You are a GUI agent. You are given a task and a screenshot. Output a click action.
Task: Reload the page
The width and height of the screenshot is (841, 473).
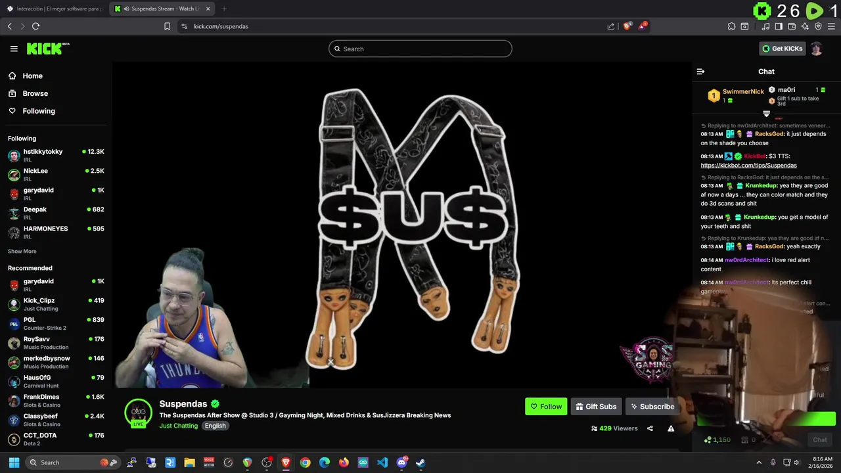(x=35, y=26)
